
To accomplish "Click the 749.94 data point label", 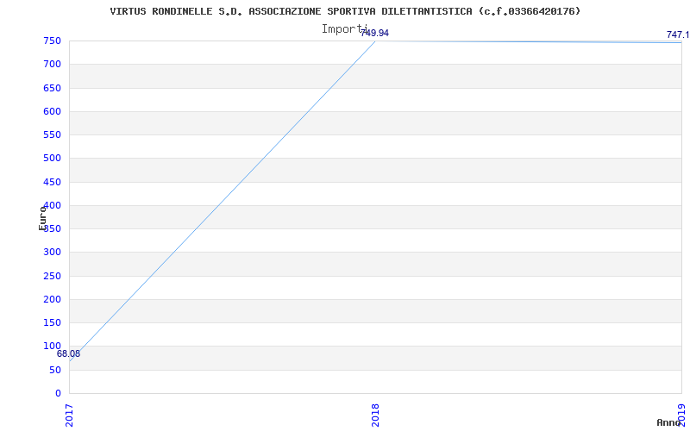I will pyautogui.click(x=375, y=33).
